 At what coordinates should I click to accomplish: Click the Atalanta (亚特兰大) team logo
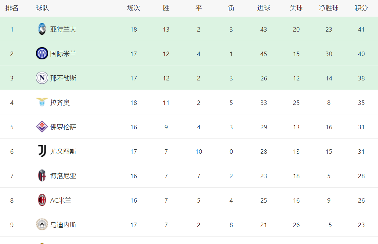pos(42,29)
